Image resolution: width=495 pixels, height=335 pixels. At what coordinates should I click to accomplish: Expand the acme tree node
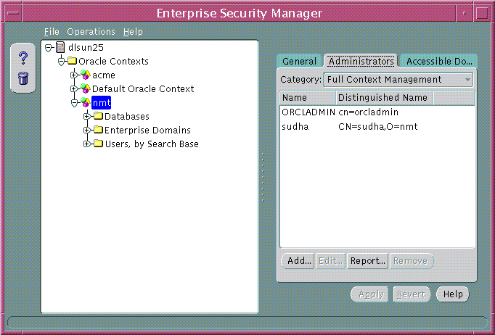point(74,75)
